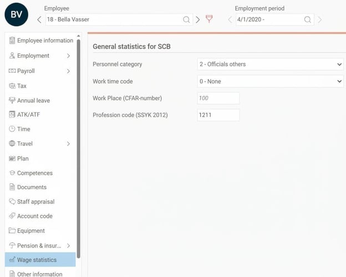Expand the Payroll submenu chevron
The width and height of the screenshot is (346, 277).
click(68, 71)
